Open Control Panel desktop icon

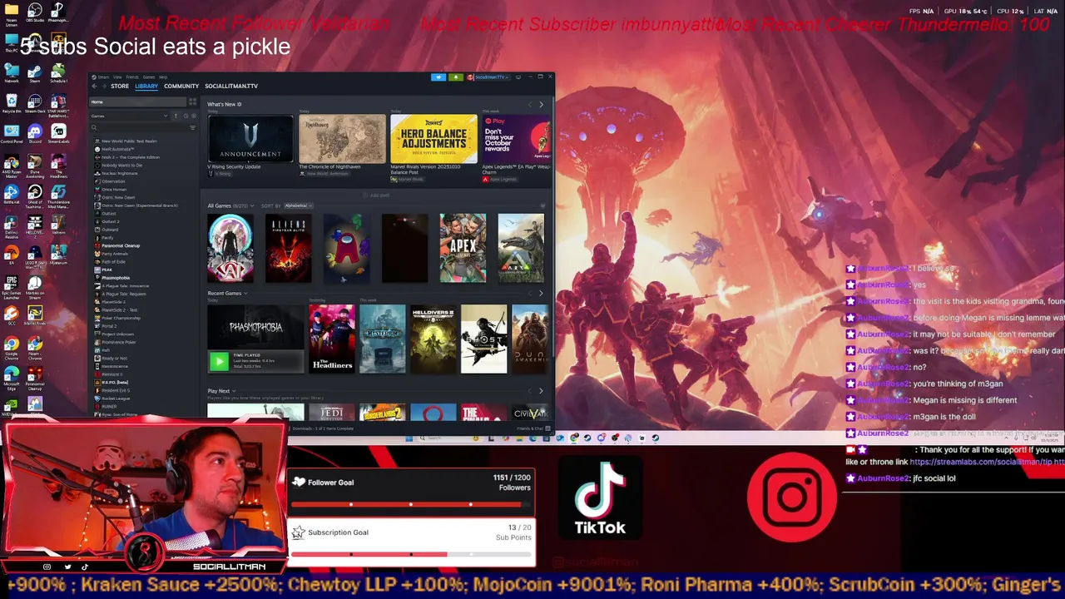12,133
